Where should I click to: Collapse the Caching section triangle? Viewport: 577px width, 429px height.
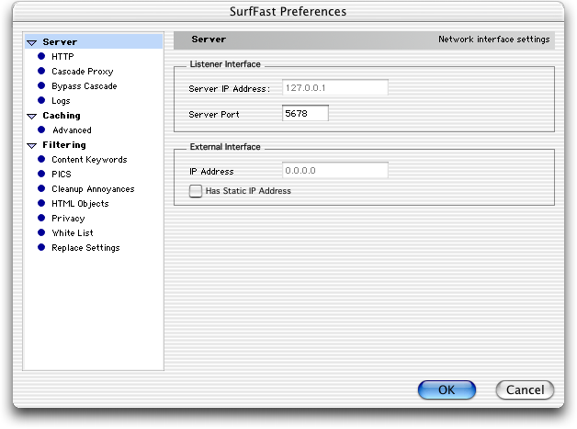coord(32,117)
